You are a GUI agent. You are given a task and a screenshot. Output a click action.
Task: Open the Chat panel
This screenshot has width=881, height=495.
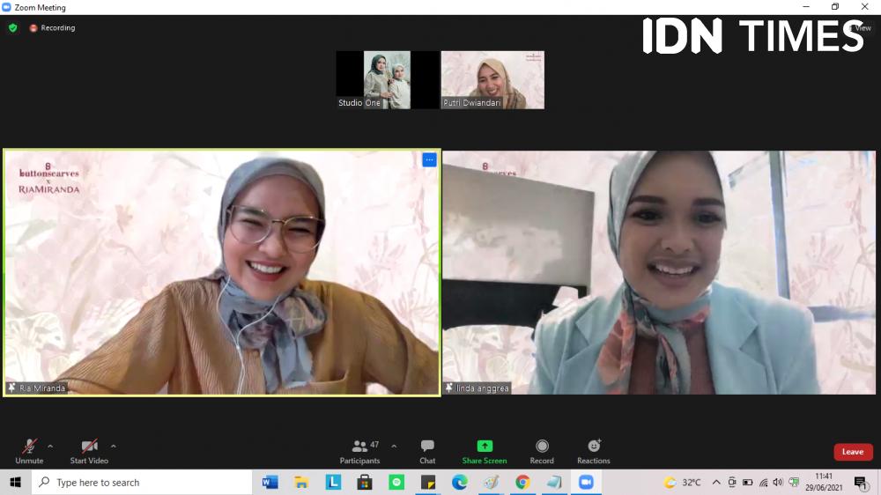point(427,451)
